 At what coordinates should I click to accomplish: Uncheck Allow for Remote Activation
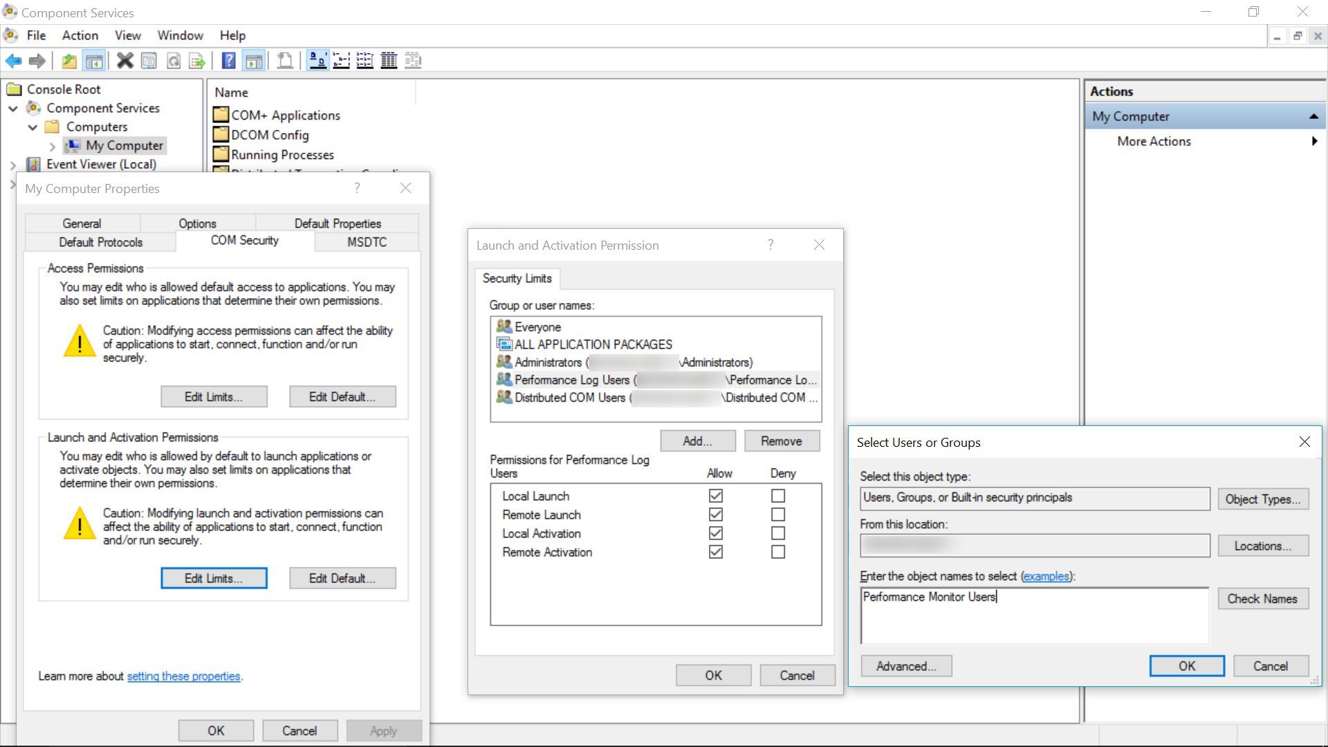pyautogui.click(x=716, y=551)
